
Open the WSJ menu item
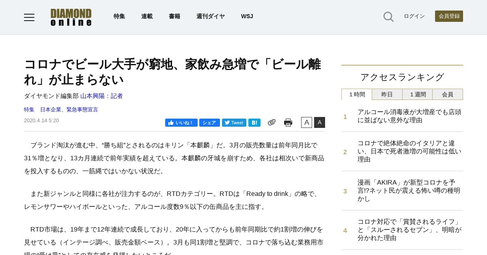[x=247, y=16]
